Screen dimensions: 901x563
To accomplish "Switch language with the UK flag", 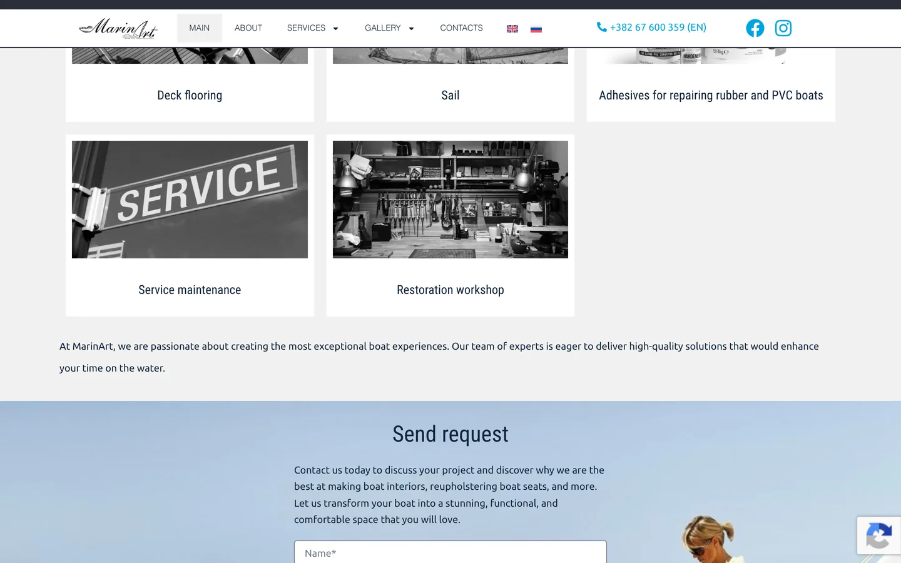I will [x=512, y=29].
